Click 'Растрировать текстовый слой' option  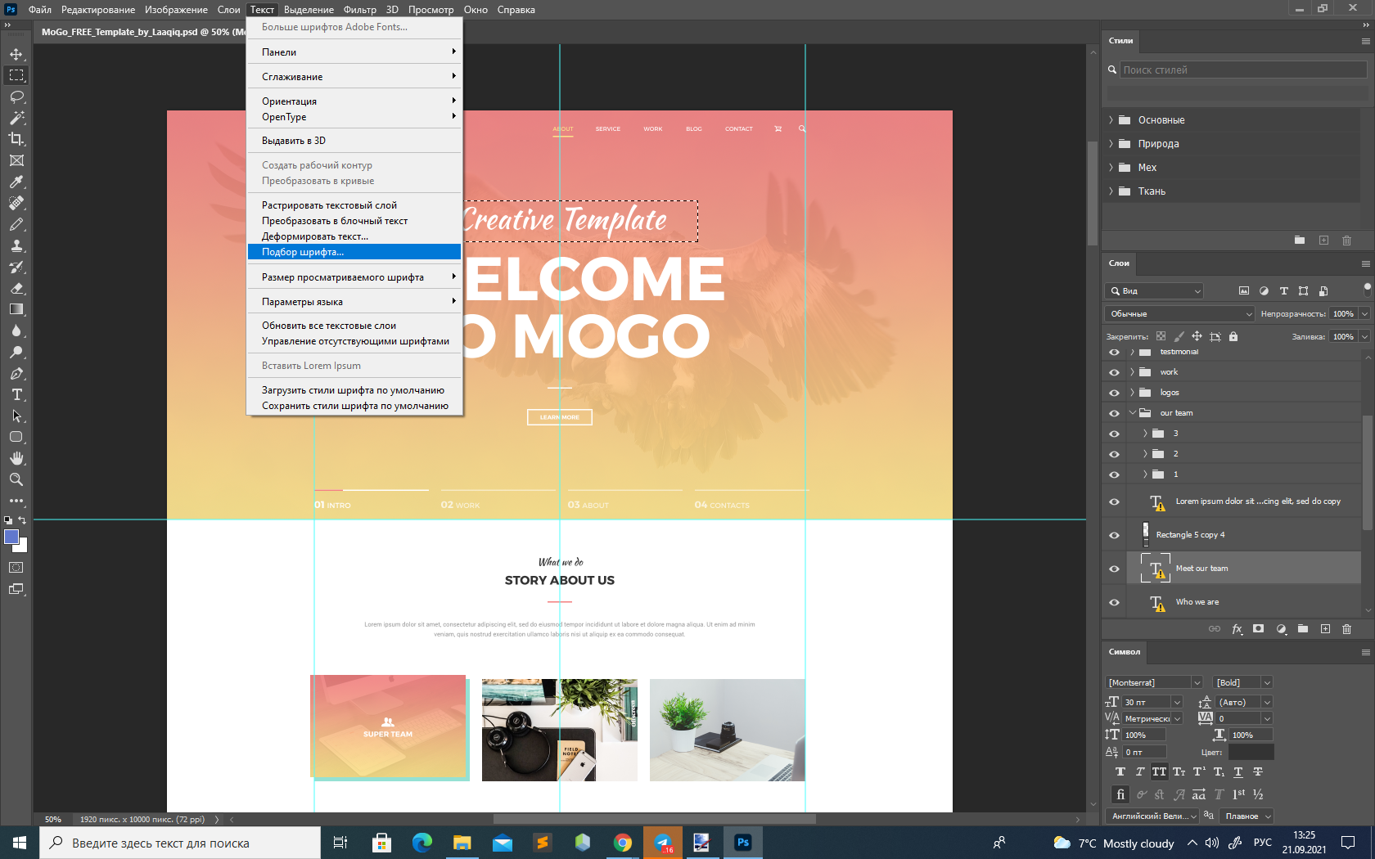coord(329,205)
